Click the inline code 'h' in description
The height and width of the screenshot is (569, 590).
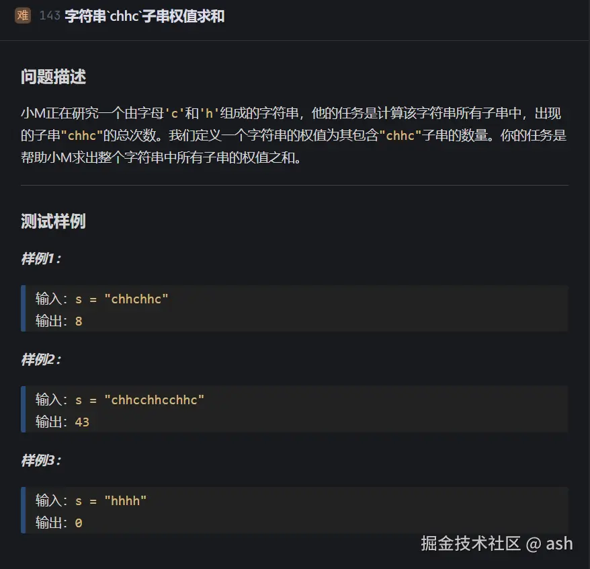tap(210, 114)
